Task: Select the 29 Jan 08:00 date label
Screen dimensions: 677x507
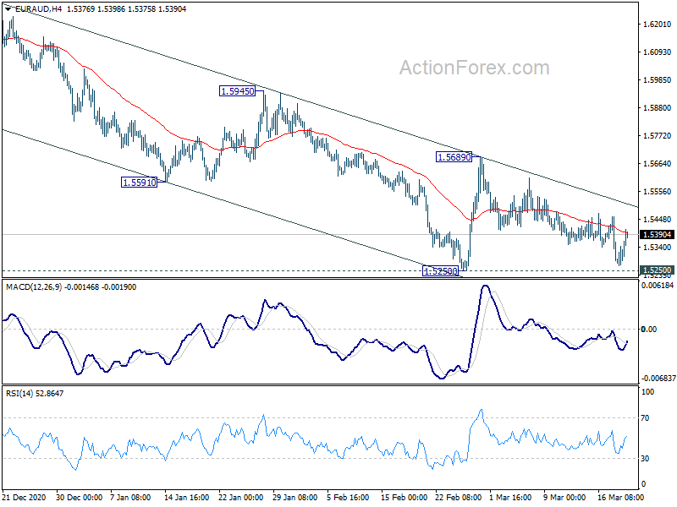Action: click(x=294, y=497)
